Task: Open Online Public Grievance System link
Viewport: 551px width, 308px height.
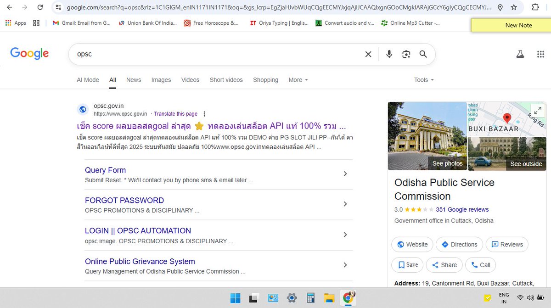Action: pos(140,262)
